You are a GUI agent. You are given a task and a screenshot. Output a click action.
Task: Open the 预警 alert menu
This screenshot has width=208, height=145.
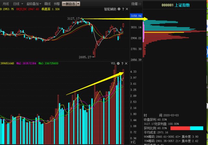(57, 4)
